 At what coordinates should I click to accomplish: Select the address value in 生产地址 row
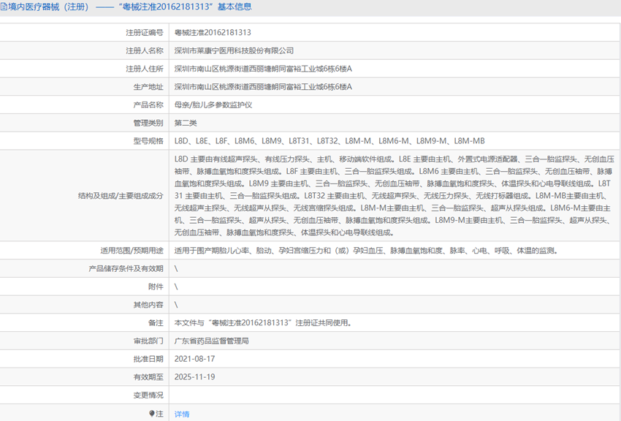click(263, 87)
